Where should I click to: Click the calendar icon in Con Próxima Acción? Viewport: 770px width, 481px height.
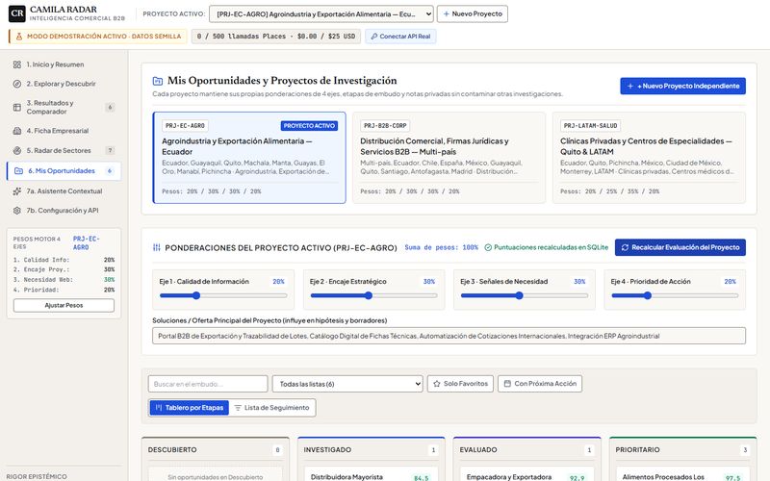(x=507, y=384)
